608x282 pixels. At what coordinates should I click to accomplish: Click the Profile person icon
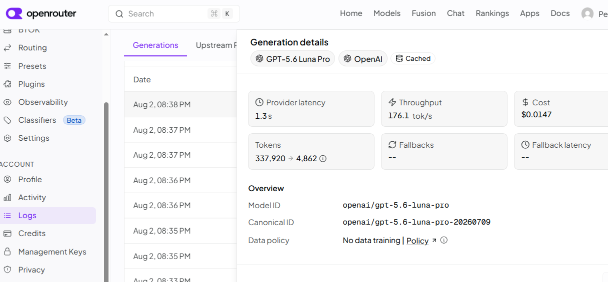[7, 179]
